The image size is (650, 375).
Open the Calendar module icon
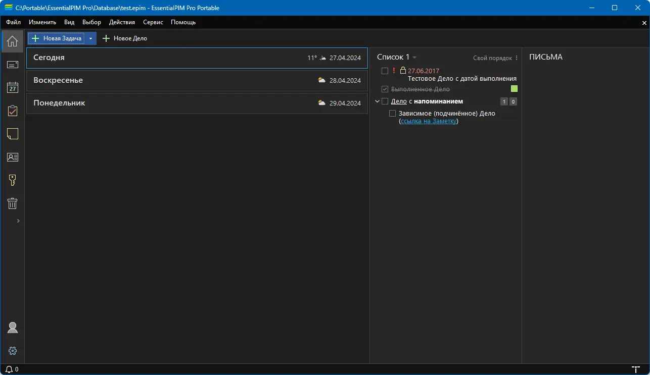click(13, 87)
